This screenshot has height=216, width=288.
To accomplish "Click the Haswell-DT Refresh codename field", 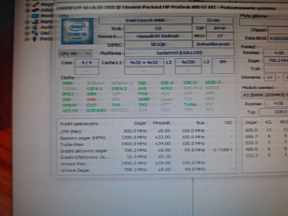I will pyautogui.click(x=158, y=36).
